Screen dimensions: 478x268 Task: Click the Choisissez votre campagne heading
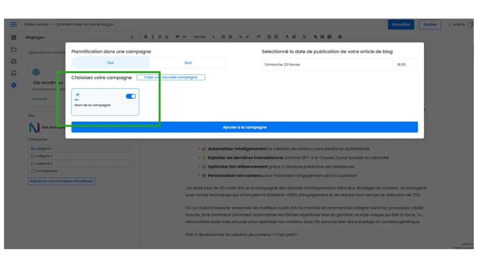(x=101, y=78)
